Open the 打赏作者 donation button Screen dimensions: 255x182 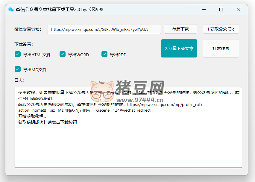(221, 48)
